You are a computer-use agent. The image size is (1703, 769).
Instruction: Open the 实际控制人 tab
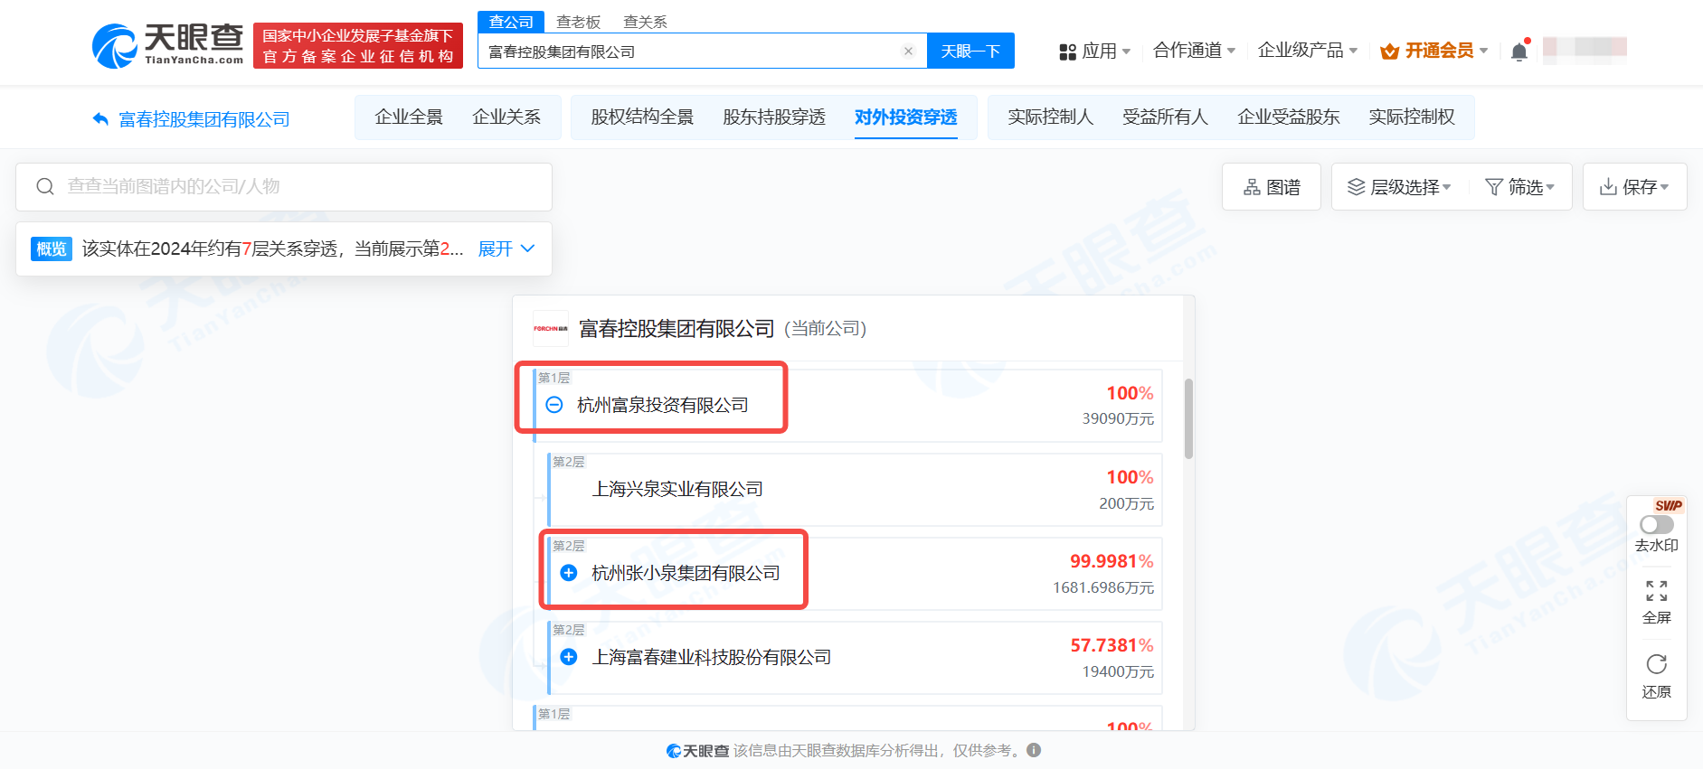(1051, 117)
